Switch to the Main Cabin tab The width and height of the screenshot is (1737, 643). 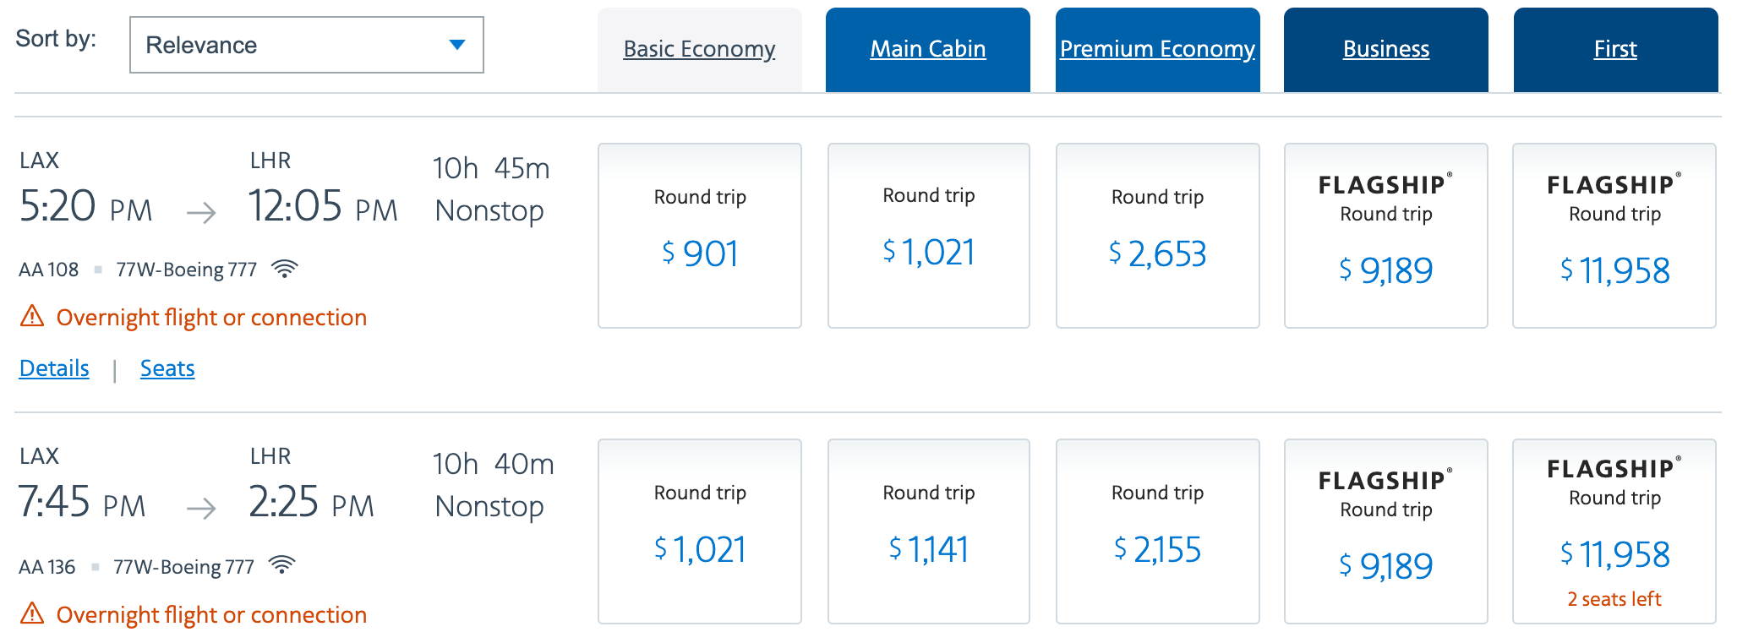coord(927,49)
